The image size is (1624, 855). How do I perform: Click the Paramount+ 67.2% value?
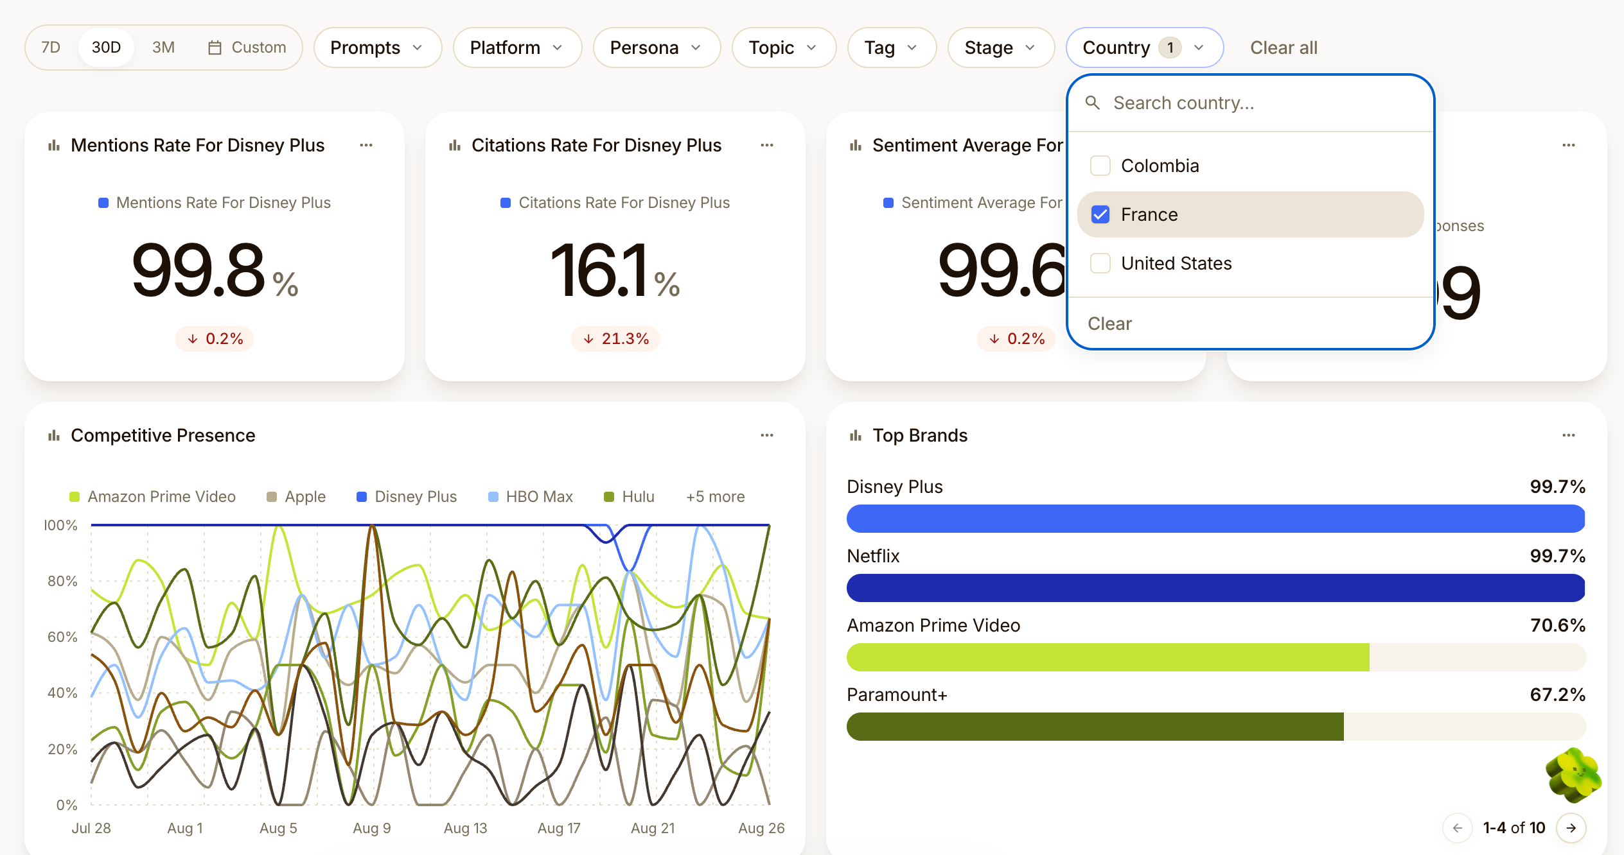pos(1557,695)
